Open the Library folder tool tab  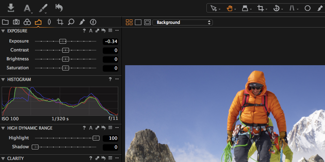pyautogui.click(x=5, y=22)
